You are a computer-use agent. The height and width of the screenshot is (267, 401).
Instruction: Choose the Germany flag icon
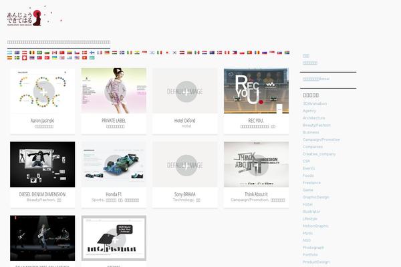[x=107, y=53]
